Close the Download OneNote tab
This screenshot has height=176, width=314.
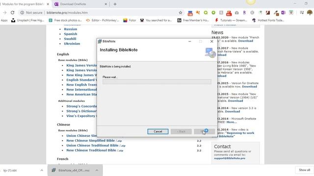tap(106, 4)
